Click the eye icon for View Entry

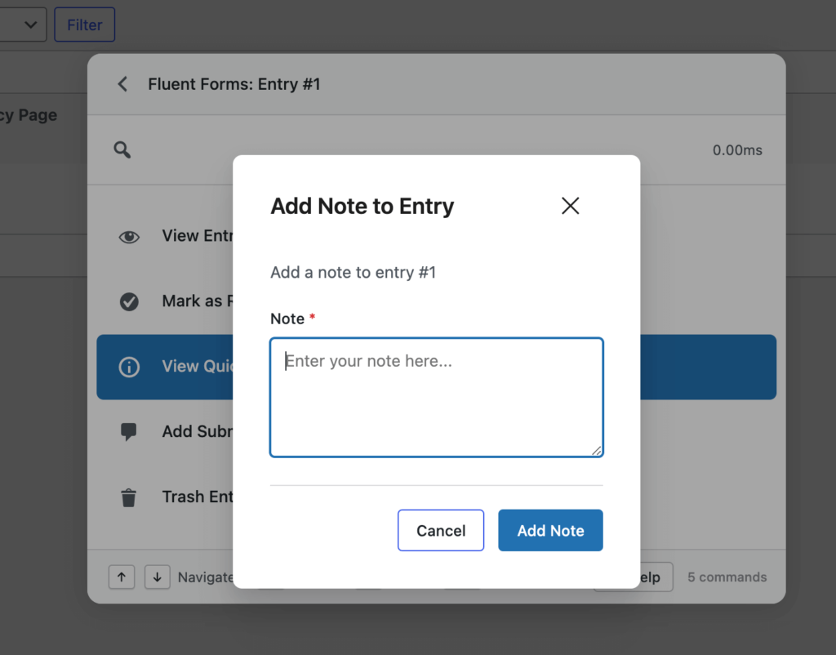pos(129,237)
